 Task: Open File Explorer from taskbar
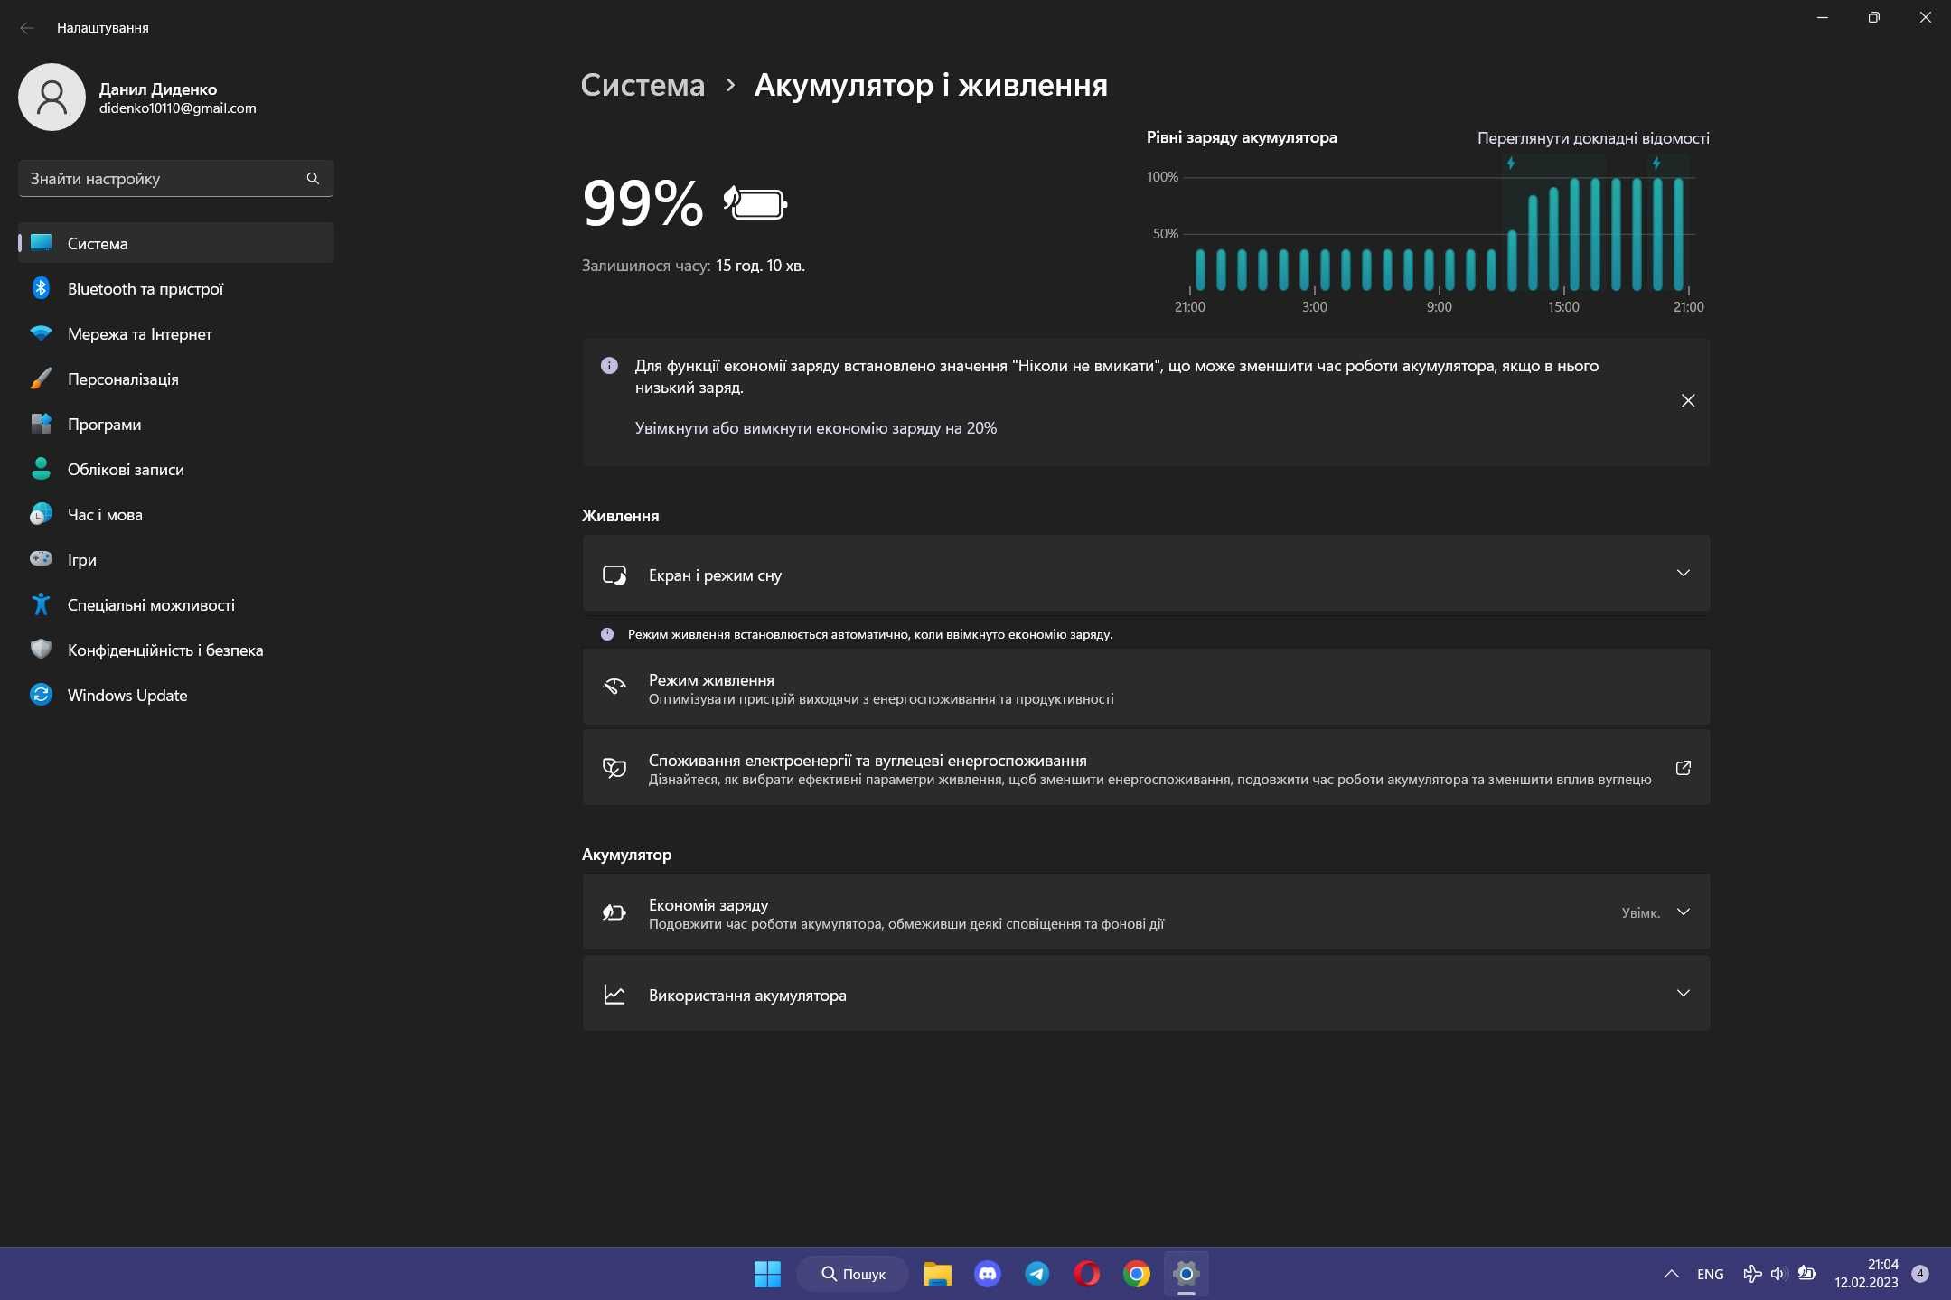937,1274
